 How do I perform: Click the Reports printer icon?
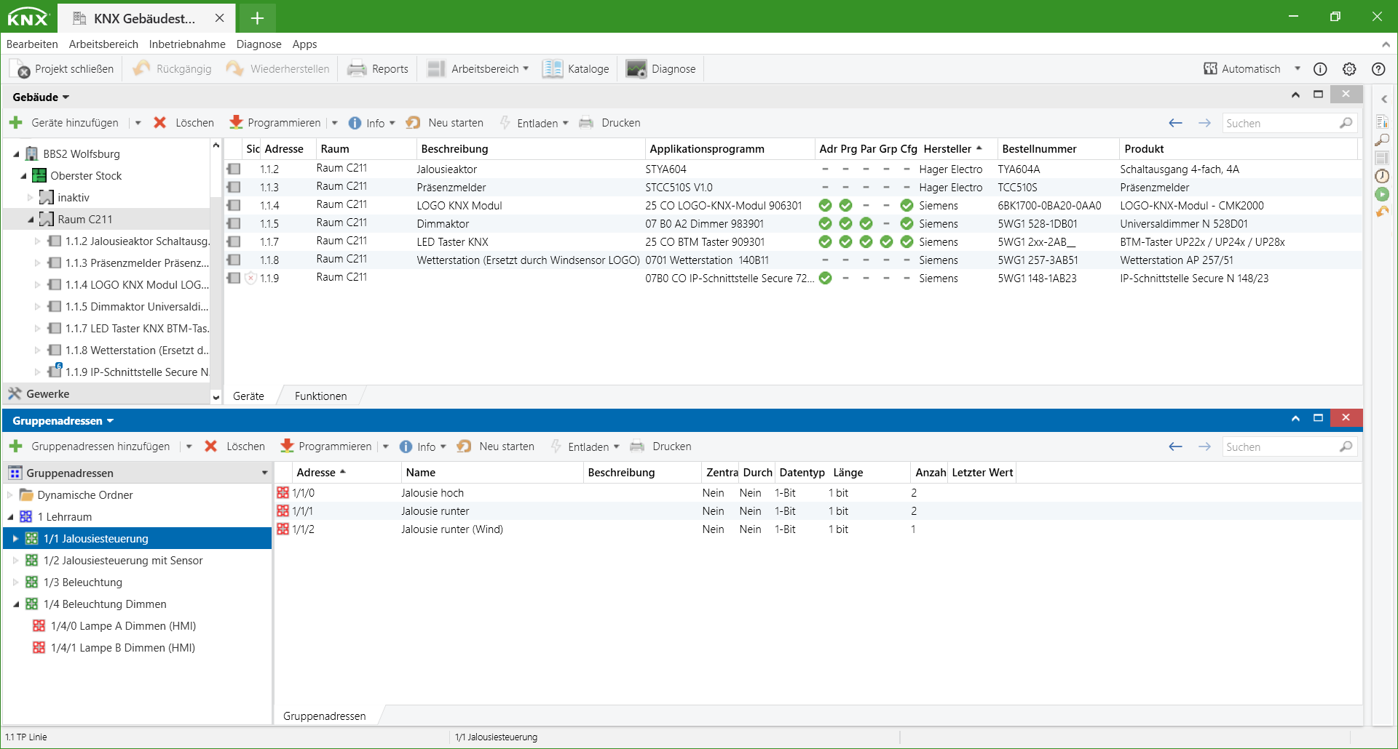(x=356, y=69)
